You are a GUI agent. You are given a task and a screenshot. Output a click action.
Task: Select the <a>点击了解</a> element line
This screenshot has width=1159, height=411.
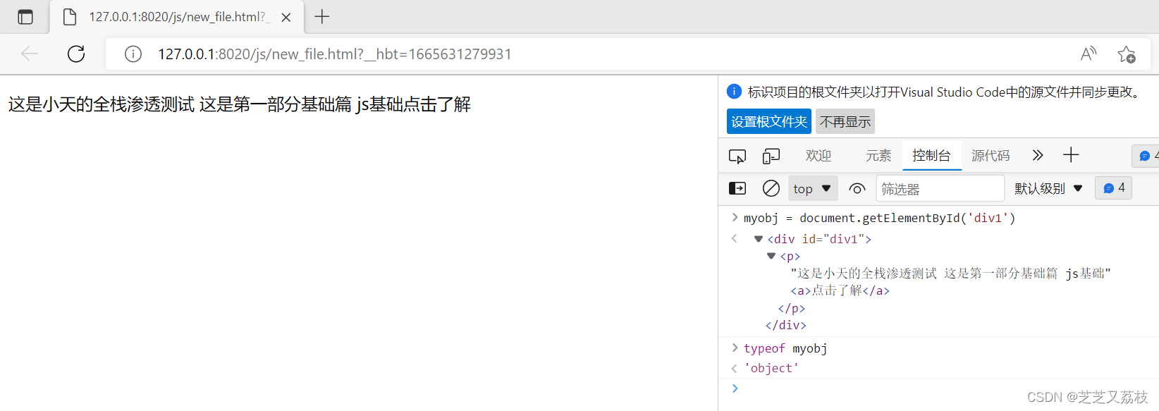(x=840, y=290)
